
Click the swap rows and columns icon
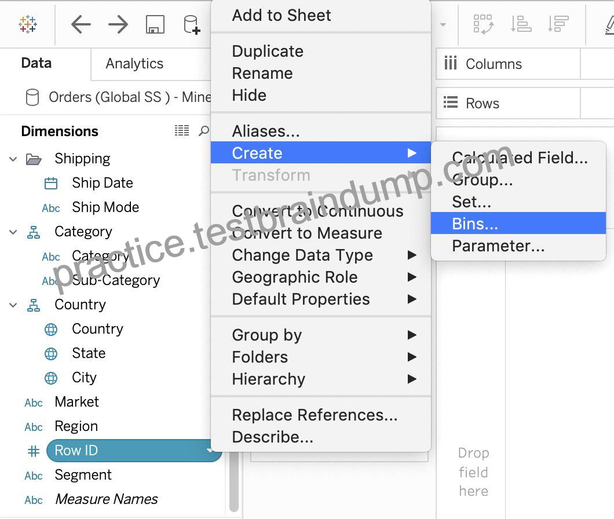(x=483, y=24)
